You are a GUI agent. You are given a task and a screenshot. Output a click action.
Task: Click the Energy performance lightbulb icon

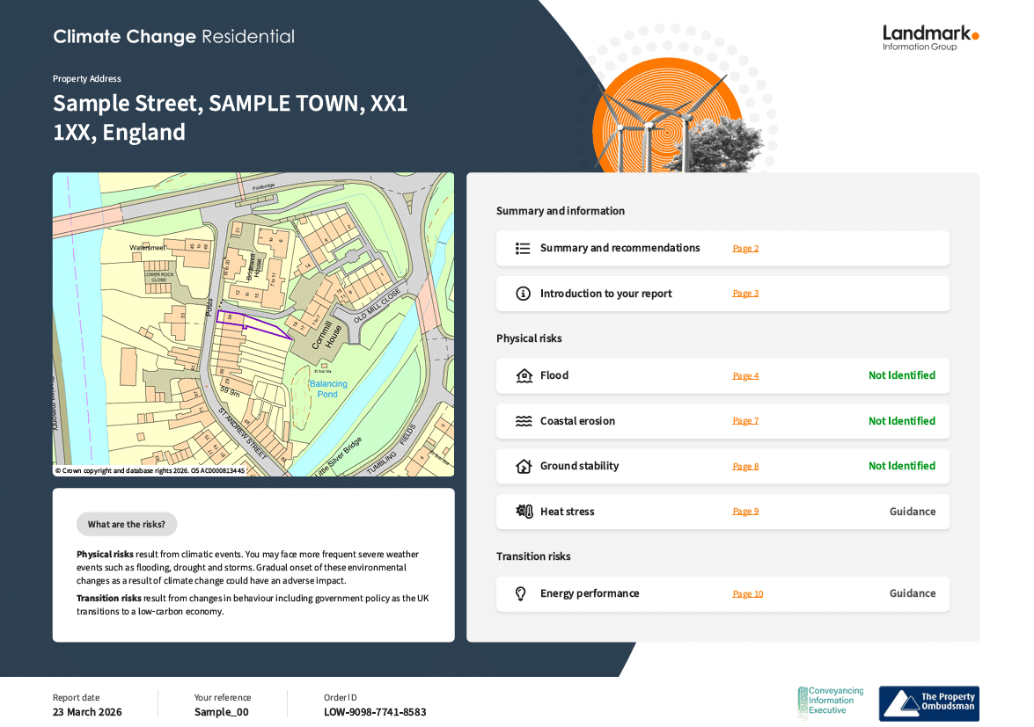point(521,594)
